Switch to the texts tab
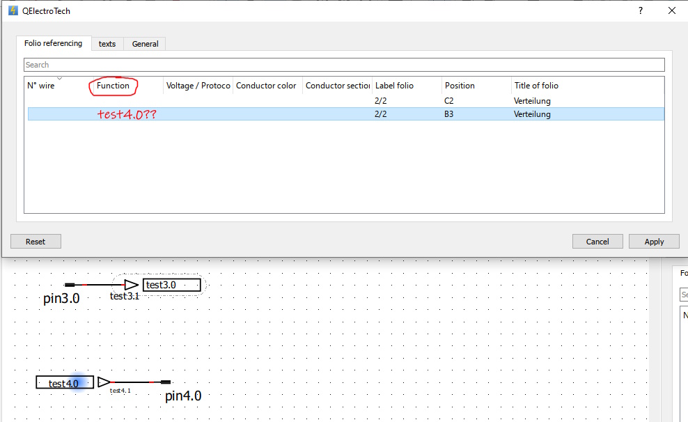This screenshot has width=688, height=422. tap(107, 44)
